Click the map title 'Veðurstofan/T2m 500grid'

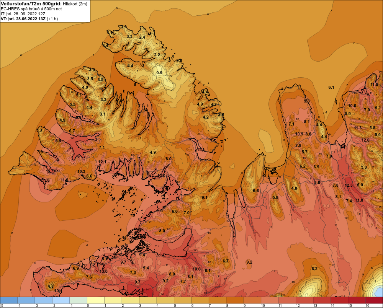pyautogui.click(x=31, y=4)
